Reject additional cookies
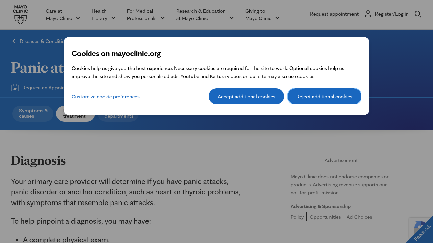The height and width of the screenshot is (243, 433). 324,97
